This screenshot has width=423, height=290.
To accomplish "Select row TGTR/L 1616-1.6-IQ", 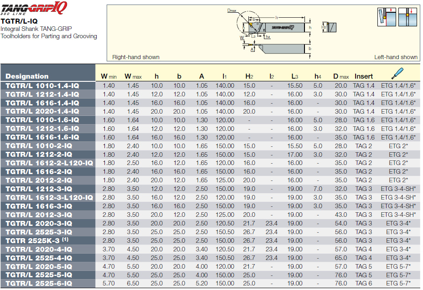I will pyautogui.click(x=211, y=137).
